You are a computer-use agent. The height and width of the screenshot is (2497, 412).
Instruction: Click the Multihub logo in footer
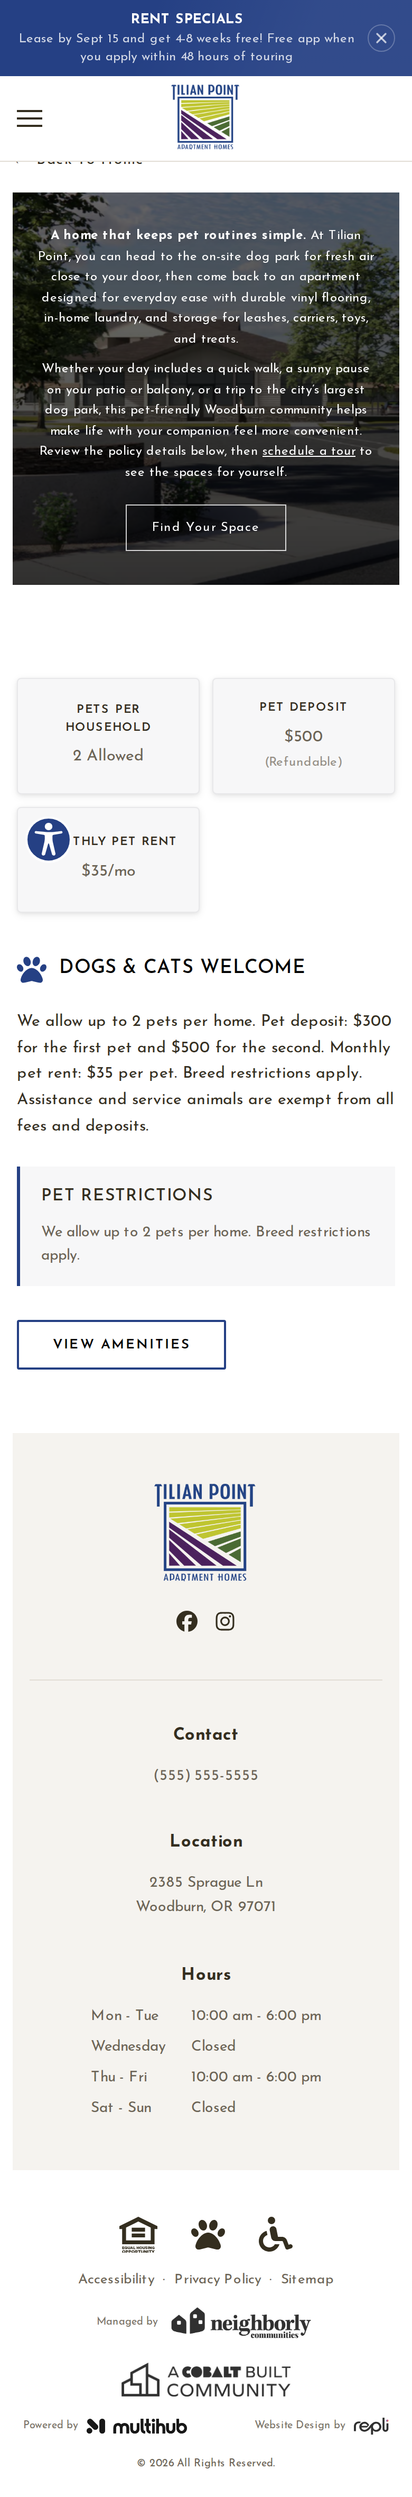point(136,2426)
